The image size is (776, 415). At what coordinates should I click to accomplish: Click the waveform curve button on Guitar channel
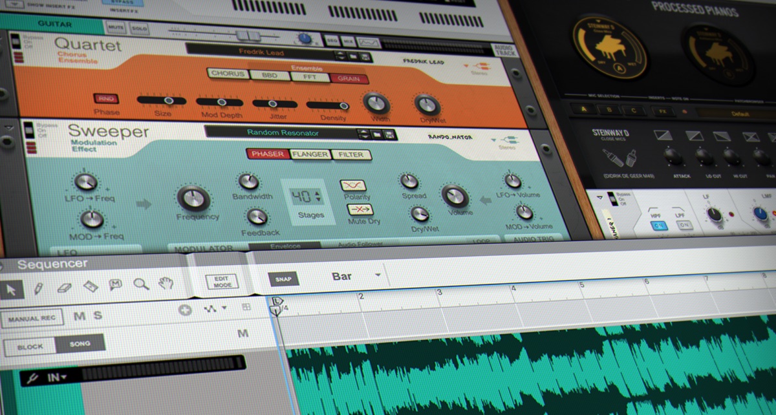tap(369, 43)
